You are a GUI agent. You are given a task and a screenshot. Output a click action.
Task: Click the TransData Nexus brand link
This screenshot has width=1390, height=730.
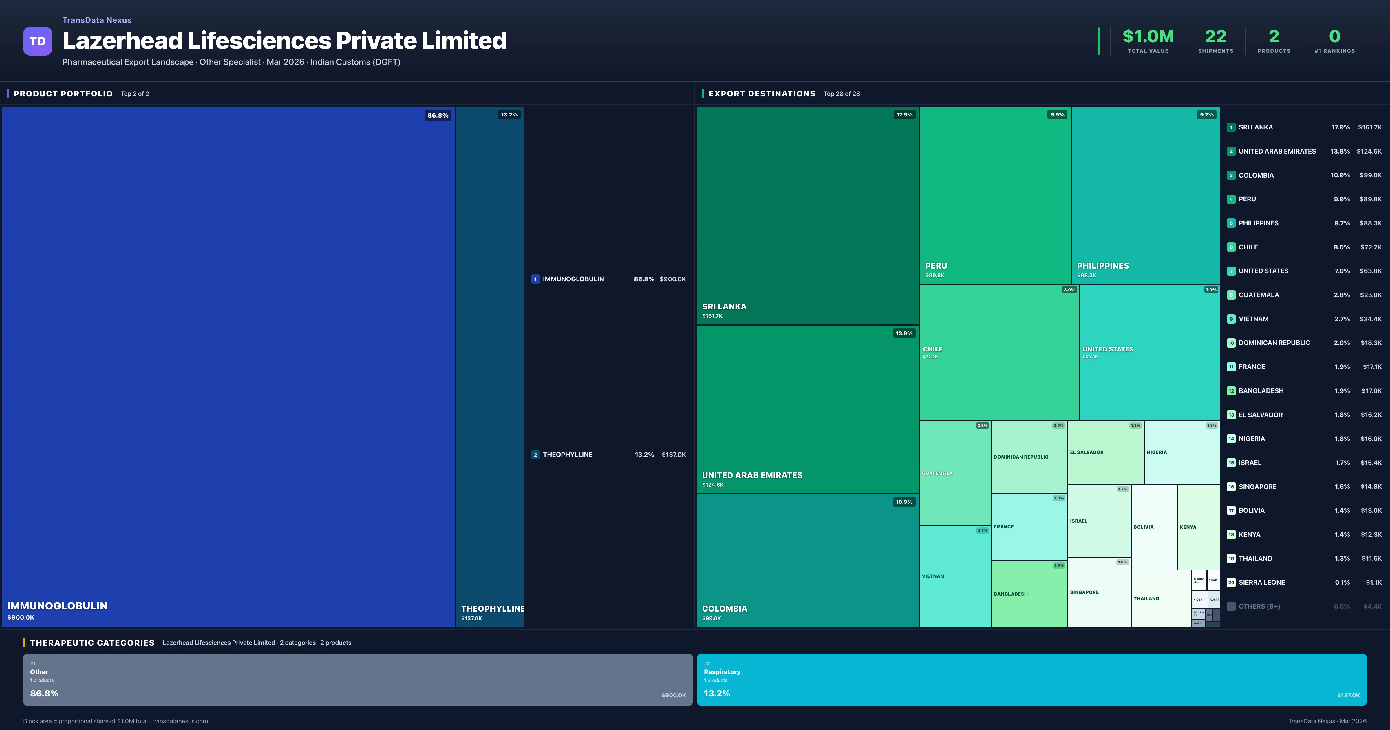pos(97,20)
